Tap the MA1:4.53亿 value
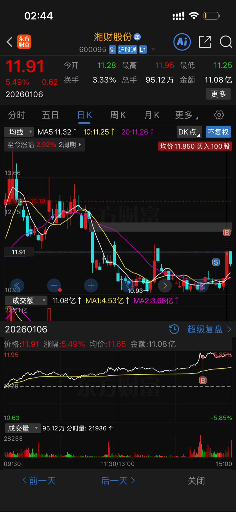The height and width of the screenshot is (512, 236). coord(108,300)
